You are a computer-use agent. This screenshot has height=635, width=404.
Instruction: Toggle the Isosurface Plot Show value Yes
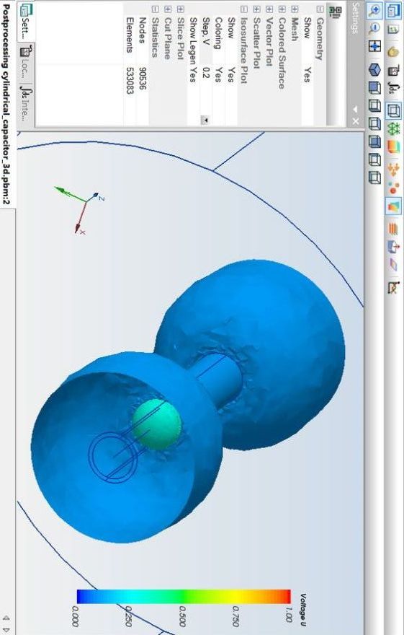point(231,75)
